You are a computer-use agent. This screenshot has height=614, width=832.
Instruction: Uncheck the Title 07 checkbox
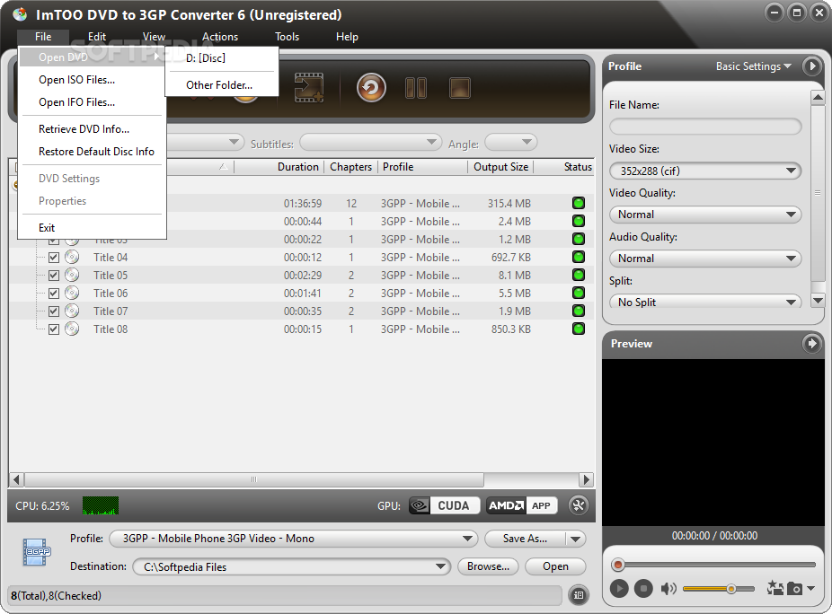pyautogui.click(x=54, y=311)
